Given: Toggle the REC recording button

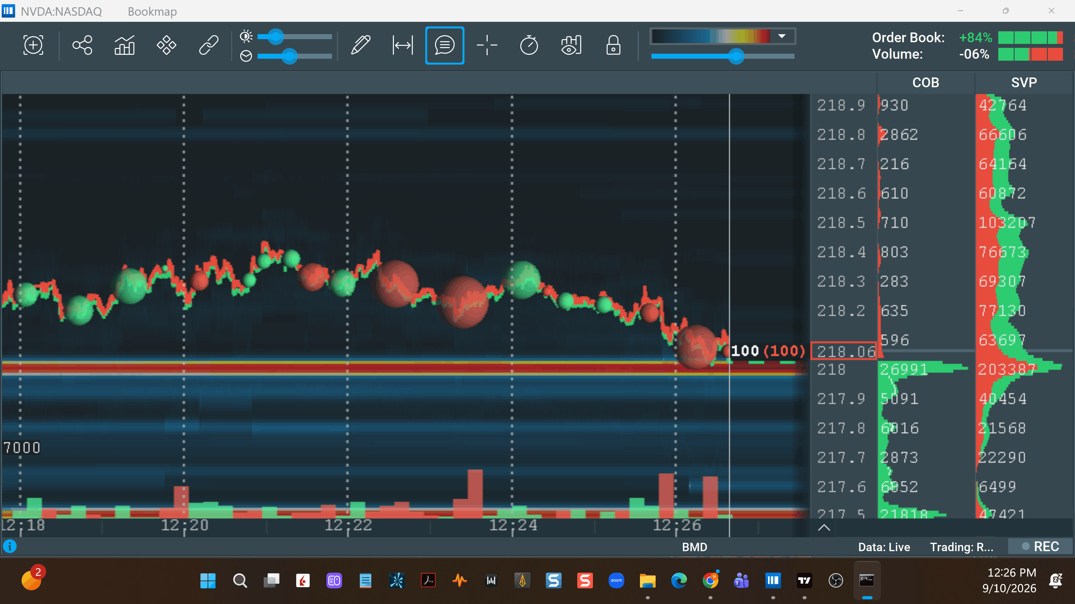Looking at the screenshot, I should 1040,546.
